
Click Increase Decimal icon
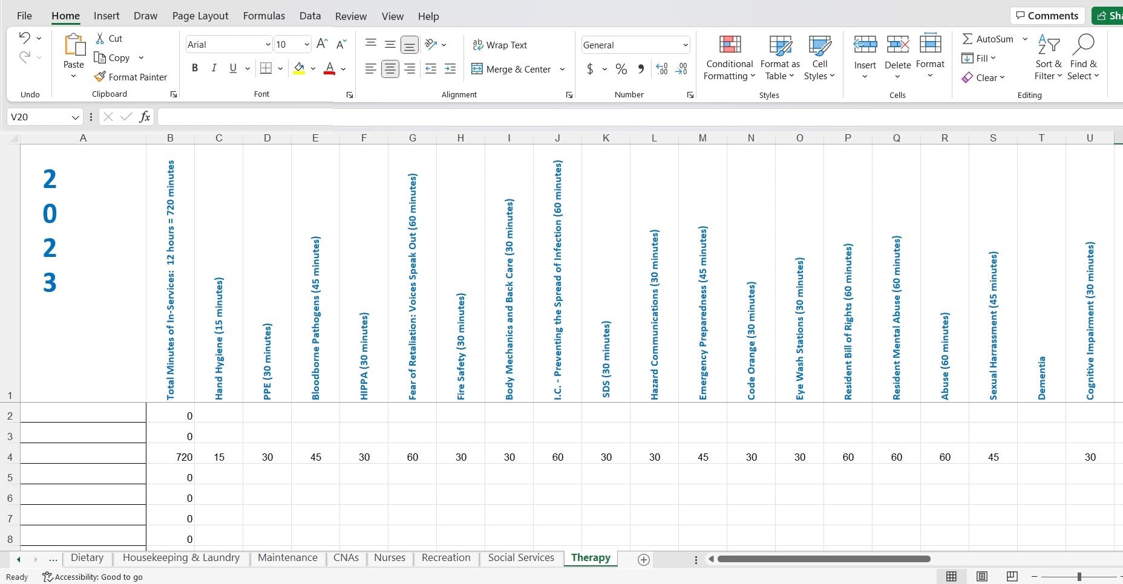[x=662, y=69]
